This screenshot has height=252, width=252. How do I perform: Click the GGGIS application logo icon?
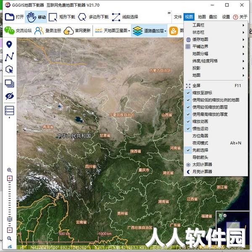(8, 5)
